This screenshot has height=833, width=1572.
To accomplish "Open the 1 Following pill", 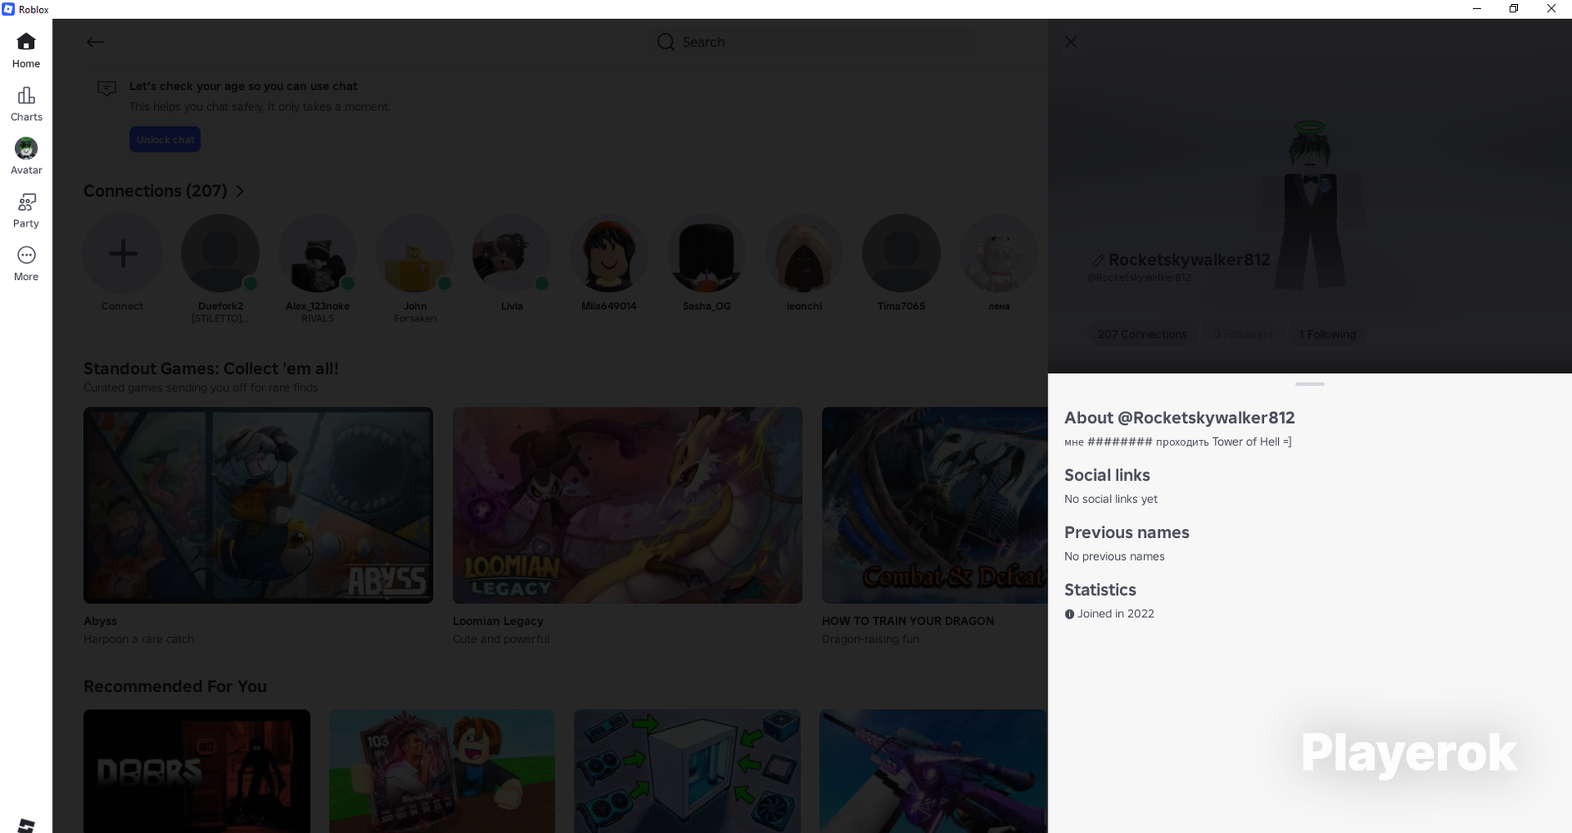I will point(1327,334).
